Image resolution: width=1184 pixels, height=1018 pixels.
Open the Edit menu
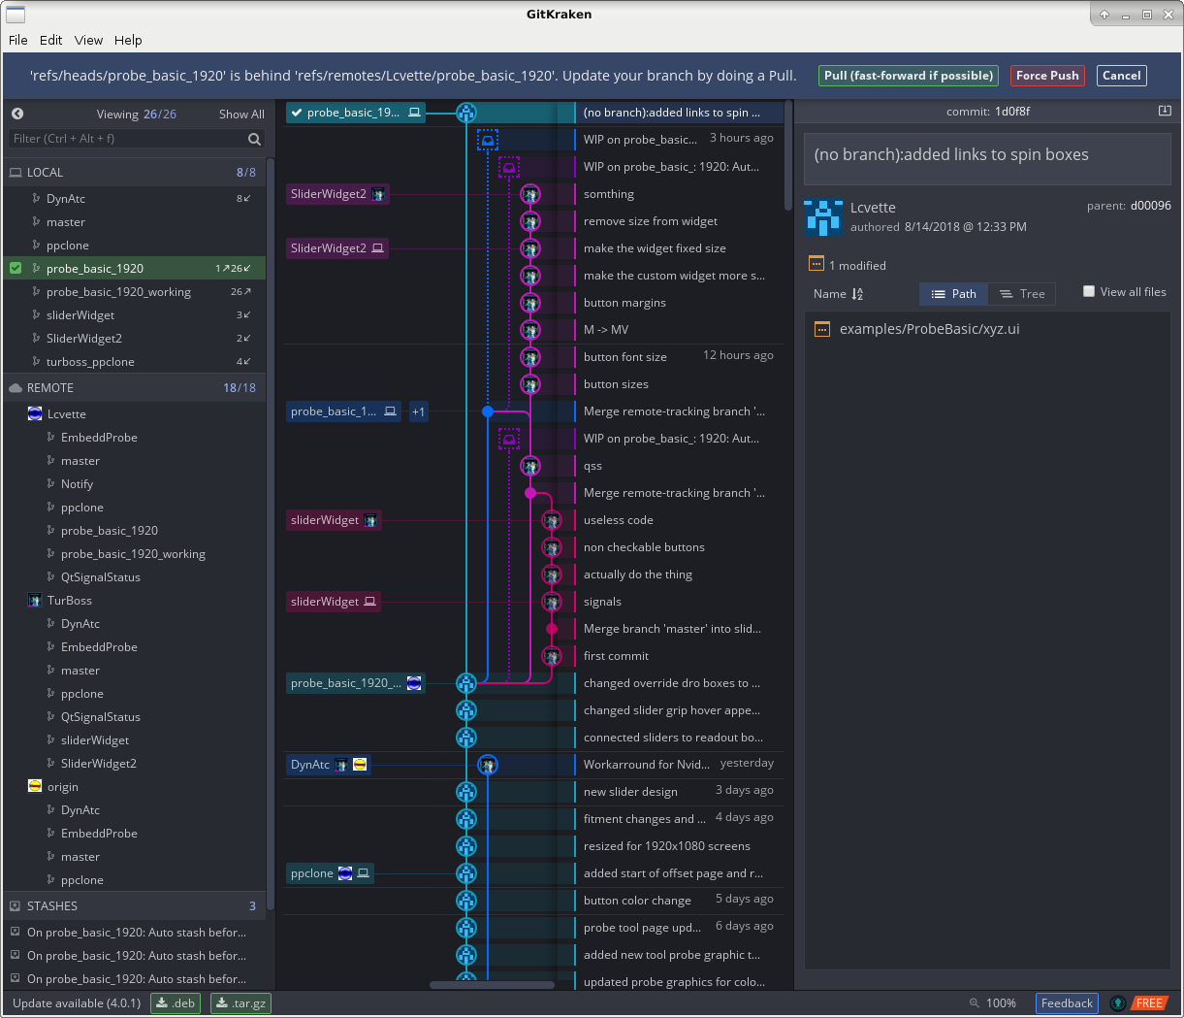point(51,40)
